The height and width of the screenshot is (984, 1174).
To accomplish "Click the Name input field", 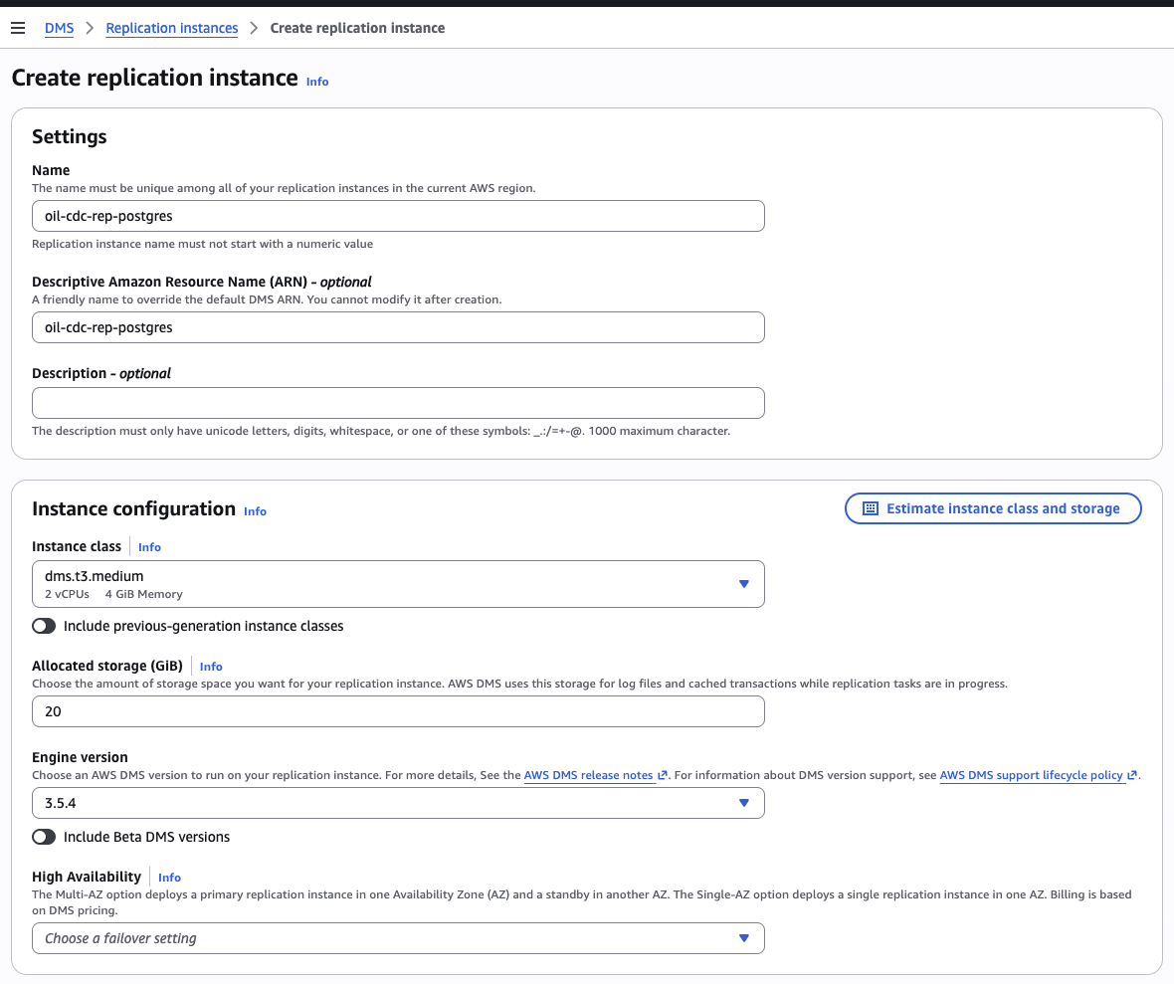I will tap(398, 216).
